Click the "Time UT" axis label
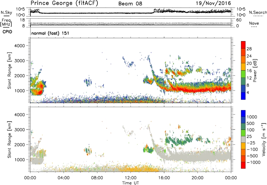This screenshot has height=185, width=267. coord(130,183)
